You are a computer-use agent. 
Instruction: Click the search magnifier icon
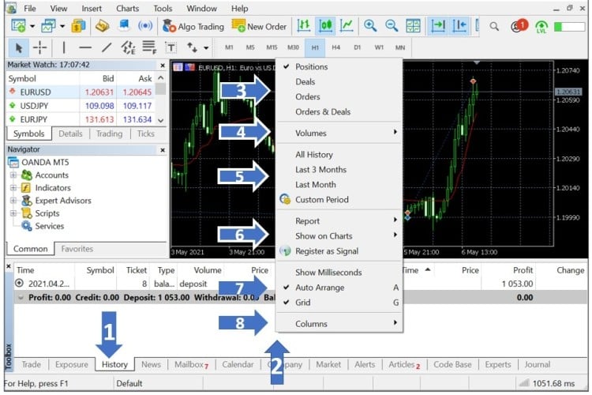point(494,26)
